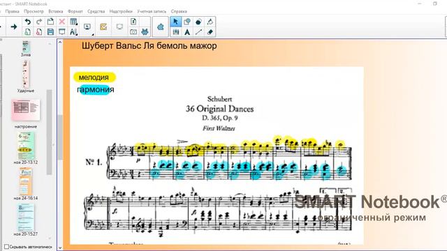Undo the last action
The width and height of the screenshot is (447, 251).
28,22
